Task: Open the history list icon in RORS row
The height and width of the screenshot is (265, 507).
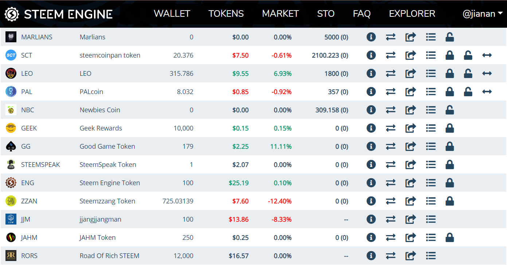Action: tap(431, 256)
